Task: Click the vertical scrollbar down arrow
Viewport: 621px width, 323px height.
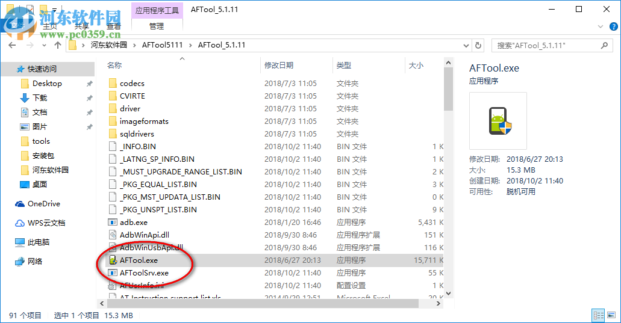Action: coord(448,294)
